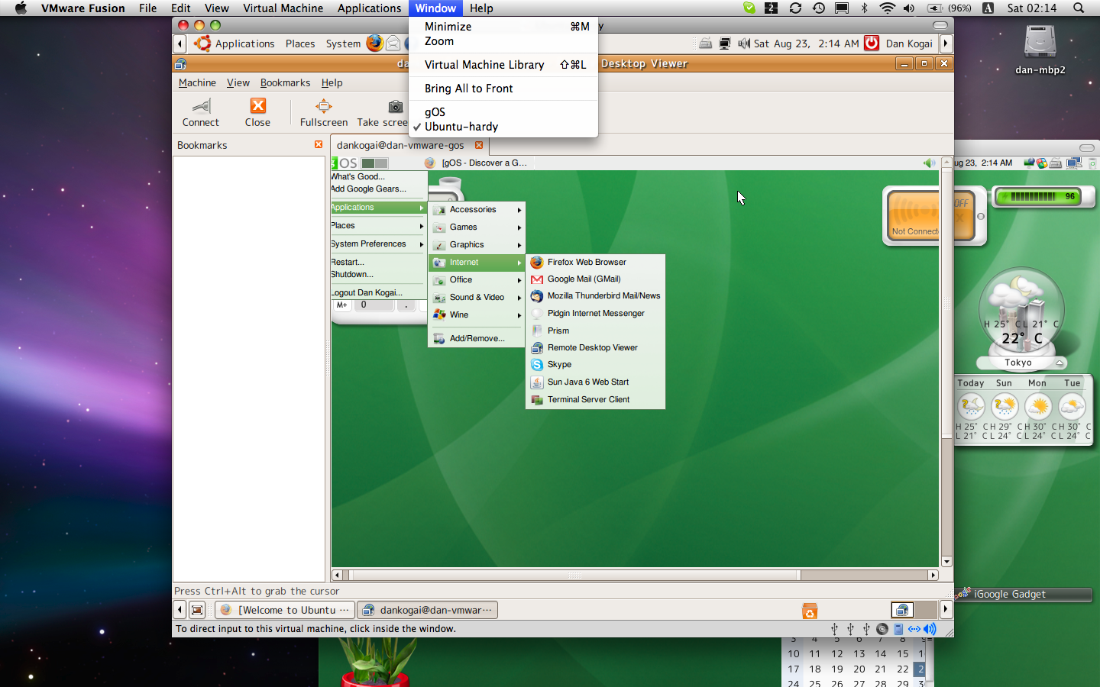Switch to Fullscreen view icon
The width and height of the screenshot is (1100, 687).
(324, 105)
